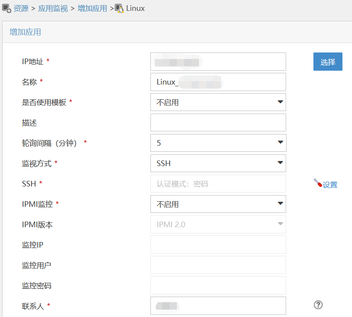
Task: Go to 应用监视 in the breadcrumb
Action: [53, 9]
